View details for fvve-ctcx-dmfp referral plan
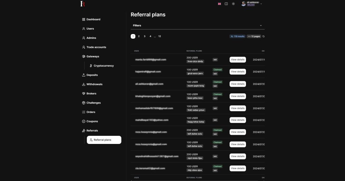 (238, 60)
